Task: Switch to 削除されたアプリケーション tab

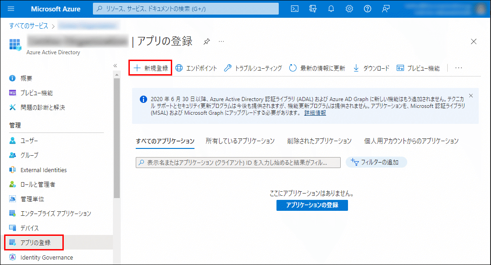Action: pos(319,141)
